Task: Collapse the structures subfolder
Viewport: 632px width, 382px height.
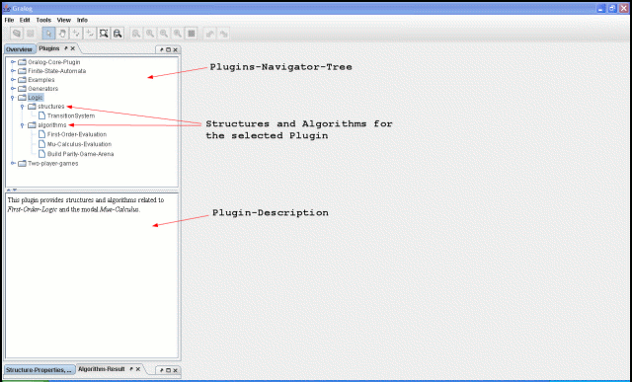Action: click(x=22, y=107)
